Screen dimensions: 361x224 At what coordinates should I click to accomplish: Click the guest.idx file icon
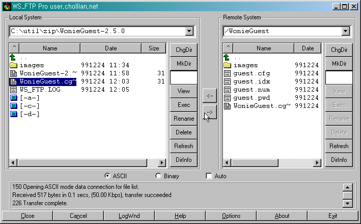pos(227,81)
